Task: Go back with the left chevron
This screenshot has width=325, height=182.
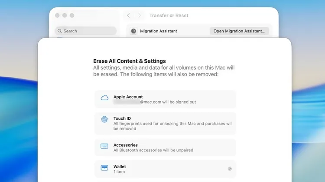Action: [128, 16]
